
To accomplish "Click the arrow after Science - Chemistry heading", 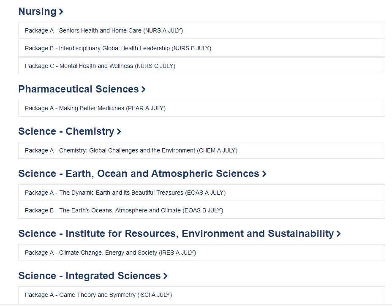I will (119, 131).
